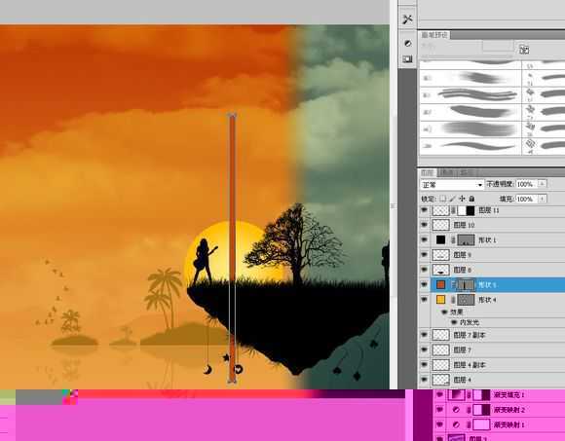Click the lock image pixels brush icon
565x441 pixels.
453,199
